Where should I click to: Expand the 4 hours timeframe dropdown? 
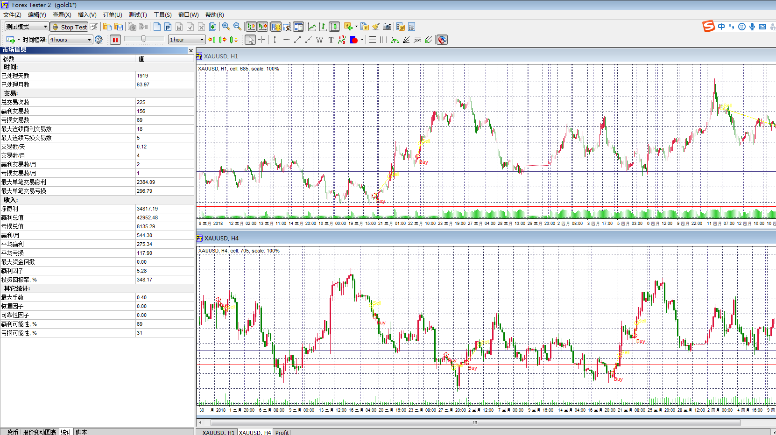89,40
